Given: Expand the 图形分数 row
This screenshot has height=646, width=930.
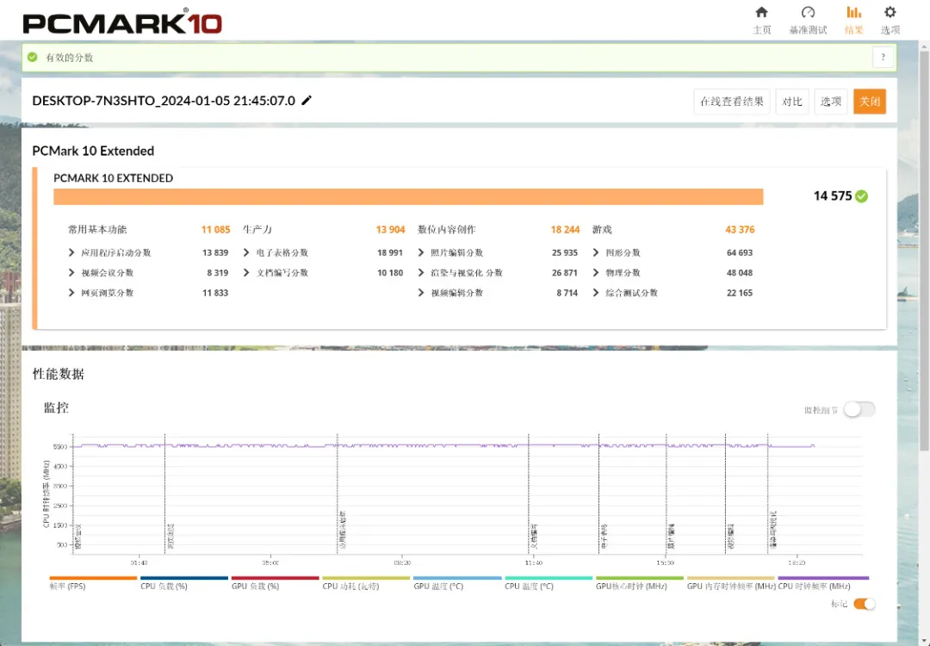Looking at the screenshot, I should [x=596, y=252].
